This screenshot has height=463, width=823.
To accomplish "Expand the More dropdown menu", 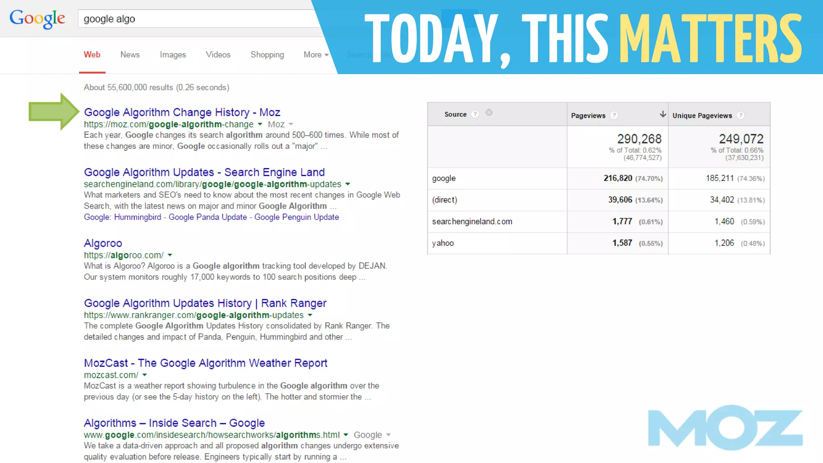I will pos(316,55).
